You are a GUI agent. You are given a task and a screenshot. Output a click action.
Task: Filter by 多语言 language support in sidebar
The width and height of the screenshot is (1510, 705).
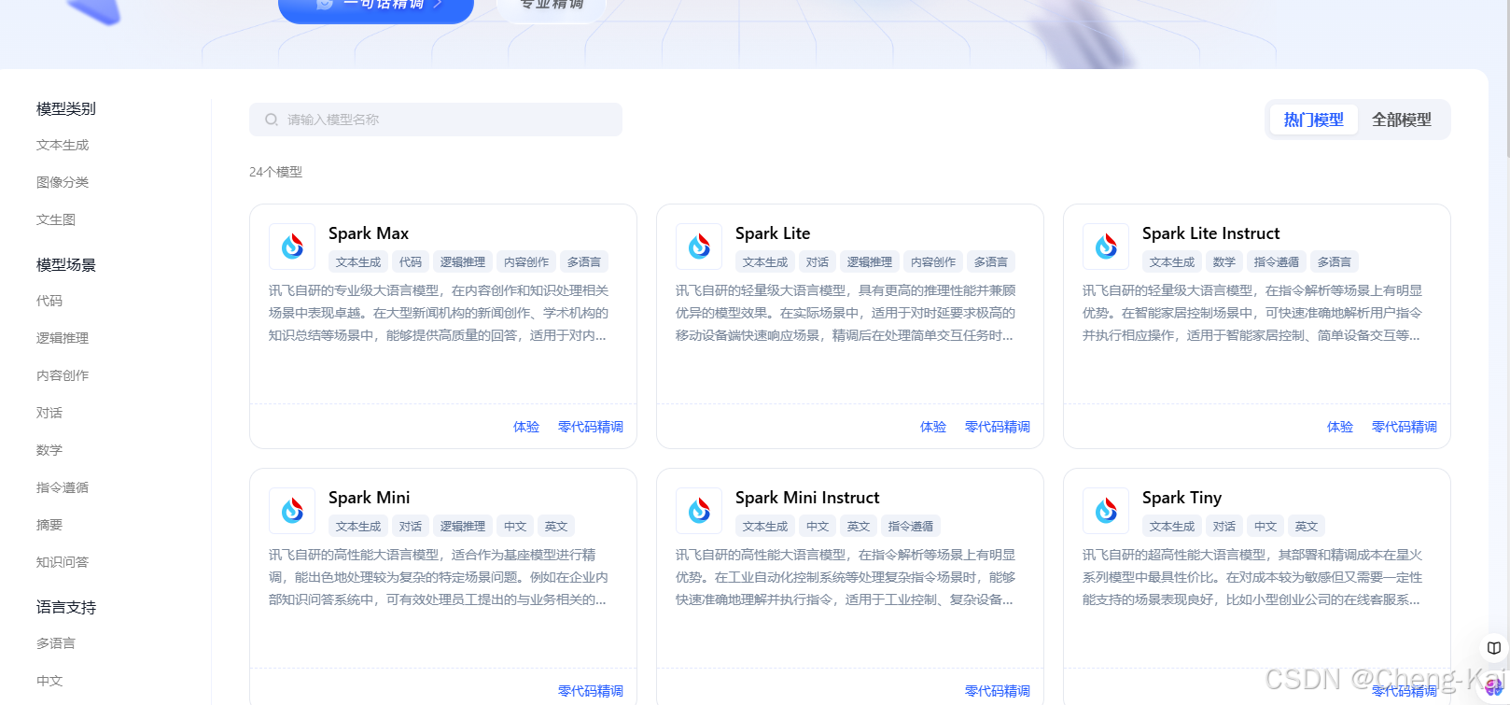click(x=56, y=643)
